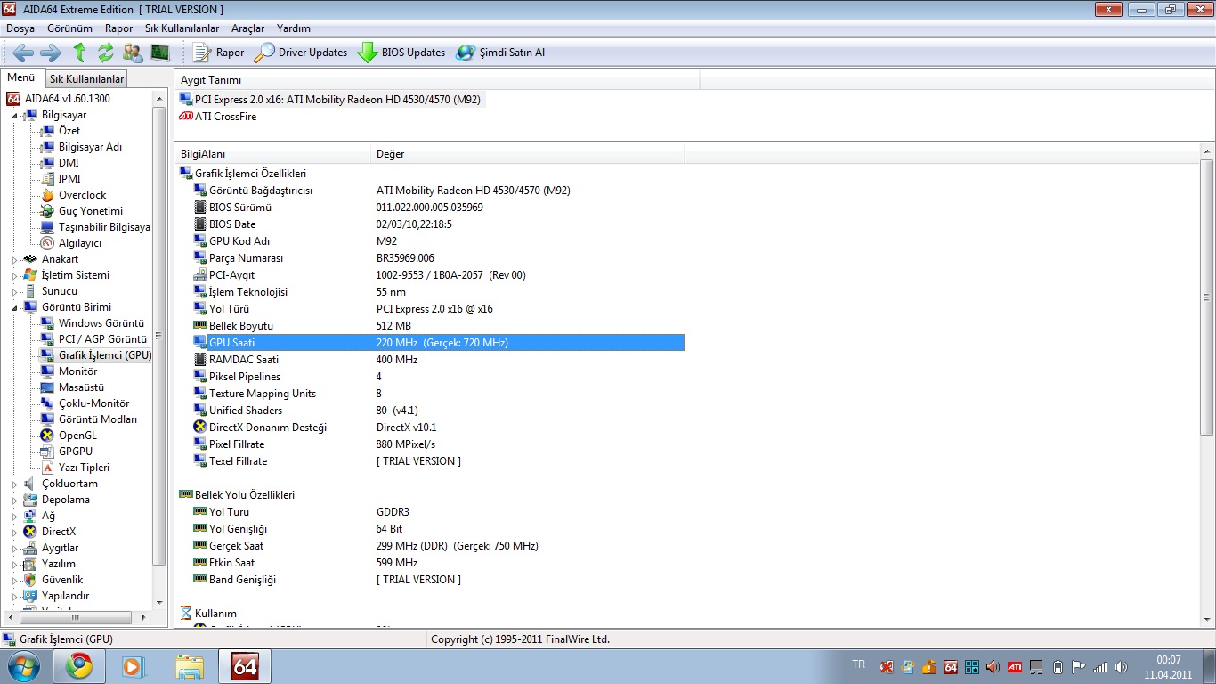Select Windows Görüntü tree item

pos(101,323)
